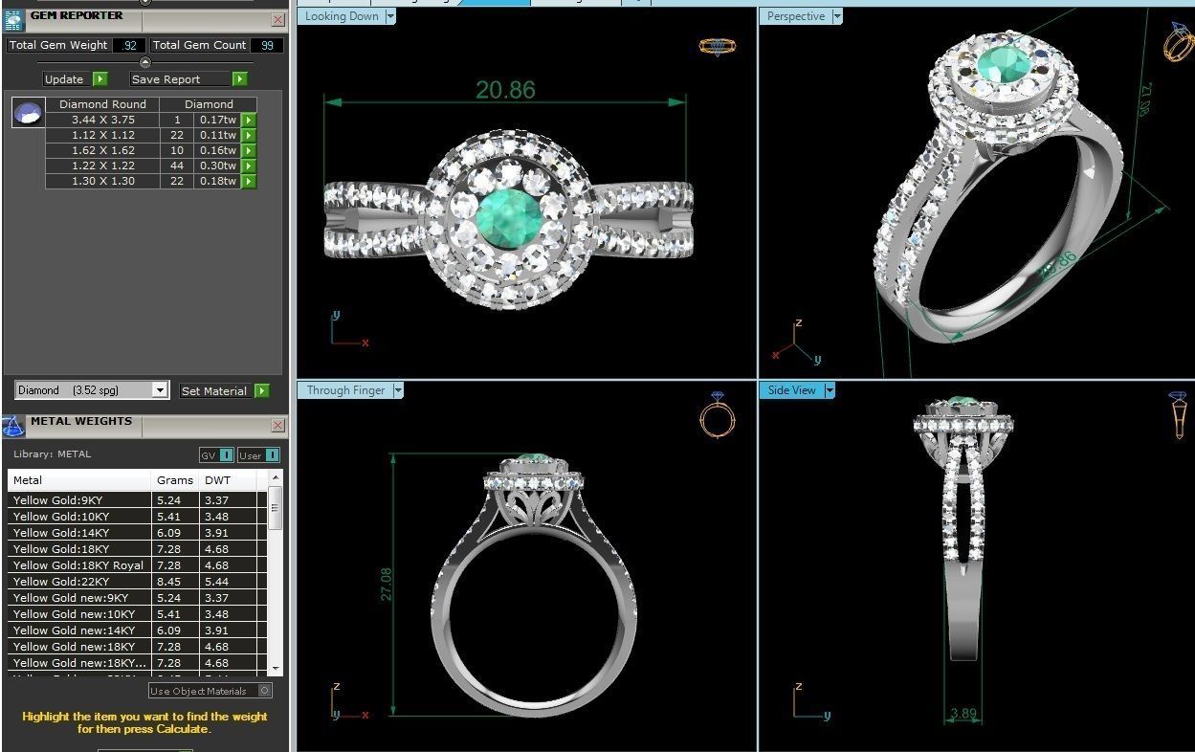Select the Yellow Gold:18KY Royal row
Screen dimensions: 1195x752
point(138,565)
